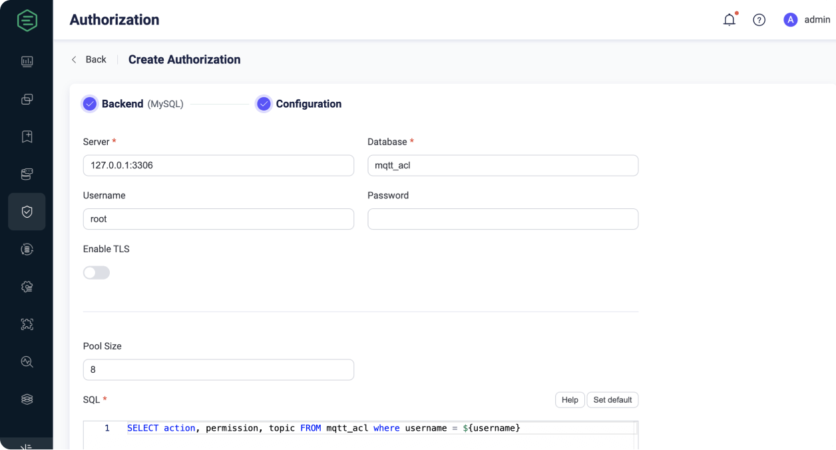Click the Help button above SQL
This screenshot has height=450, width=836.
[x=570, y=399]
